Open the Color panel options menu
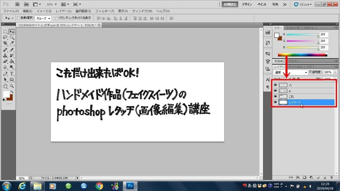Image resolution: width=340 pixels, height=191 pixels. point(336,28)
